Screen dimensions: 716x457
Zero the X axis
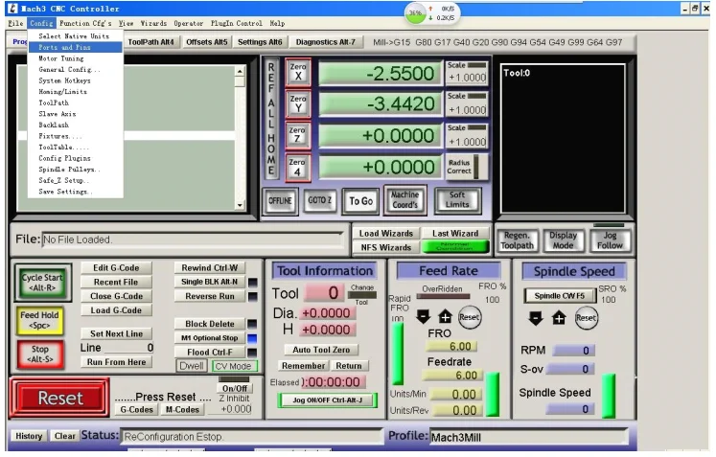pos(298,72)
